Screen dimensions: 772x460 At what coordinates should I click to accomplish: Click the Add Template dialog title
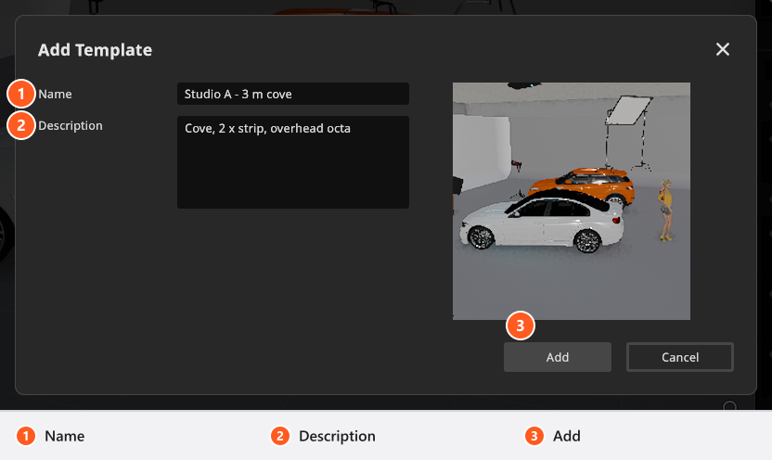coord(95,50)
